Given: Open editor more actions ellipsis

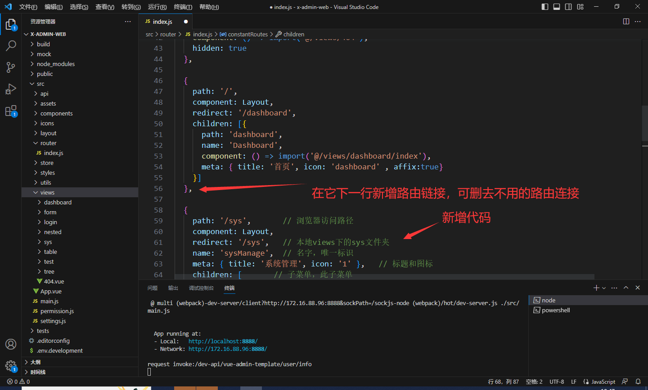Looking at the screenshot, I should [x=638, y=21].
